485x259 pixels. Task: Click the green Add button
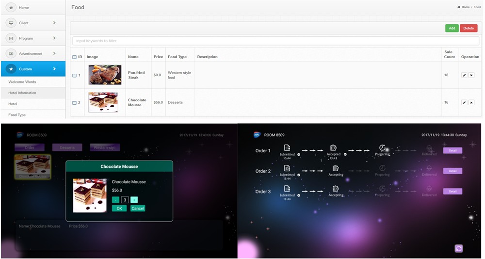click(x=452, y=28)
